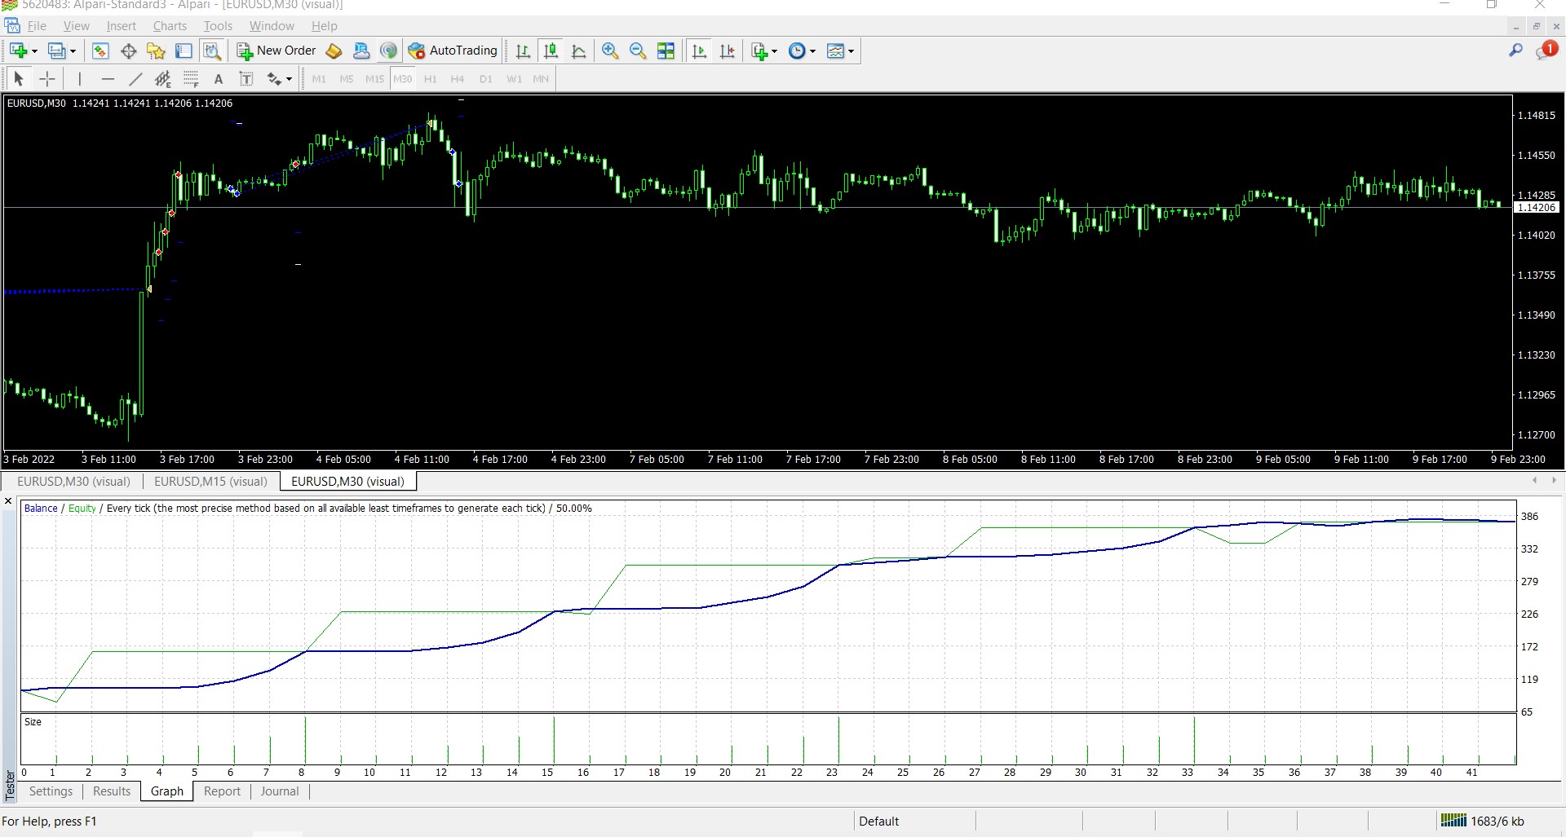
Task: Toggle chart auto scroll
Action: [699, 51]
